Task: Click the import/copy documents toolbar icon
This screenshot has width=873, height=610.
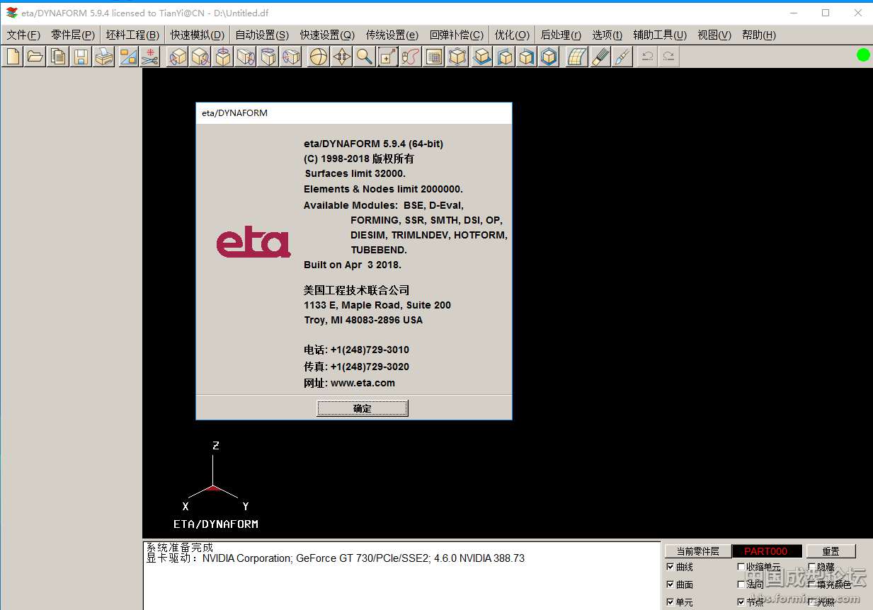Action: pyautogui.click(x=59, y=57)
